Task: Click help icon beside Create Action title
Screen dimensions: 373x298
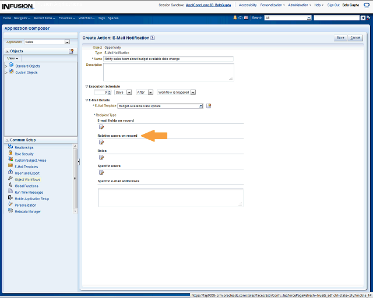Action: click(153, 38)
